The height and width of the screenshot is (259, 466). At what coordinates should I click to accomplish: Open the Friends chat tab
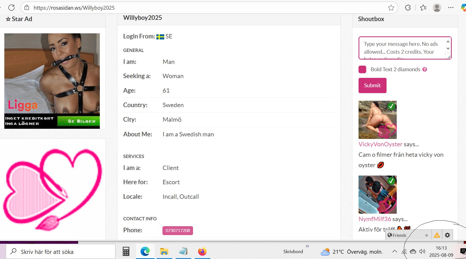tap(397, 235)
